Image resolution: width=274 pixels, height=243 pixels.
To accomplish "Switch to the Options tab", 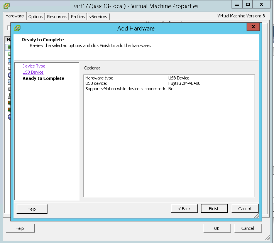I will pos(36,17).
